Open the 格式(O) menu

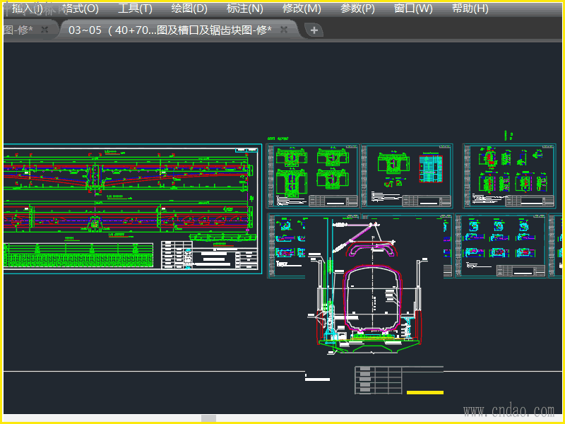click(x=81, y=8)
